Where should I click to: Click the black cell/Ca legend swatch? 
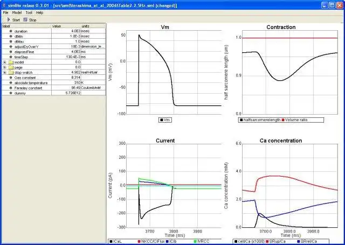(236, 241)
